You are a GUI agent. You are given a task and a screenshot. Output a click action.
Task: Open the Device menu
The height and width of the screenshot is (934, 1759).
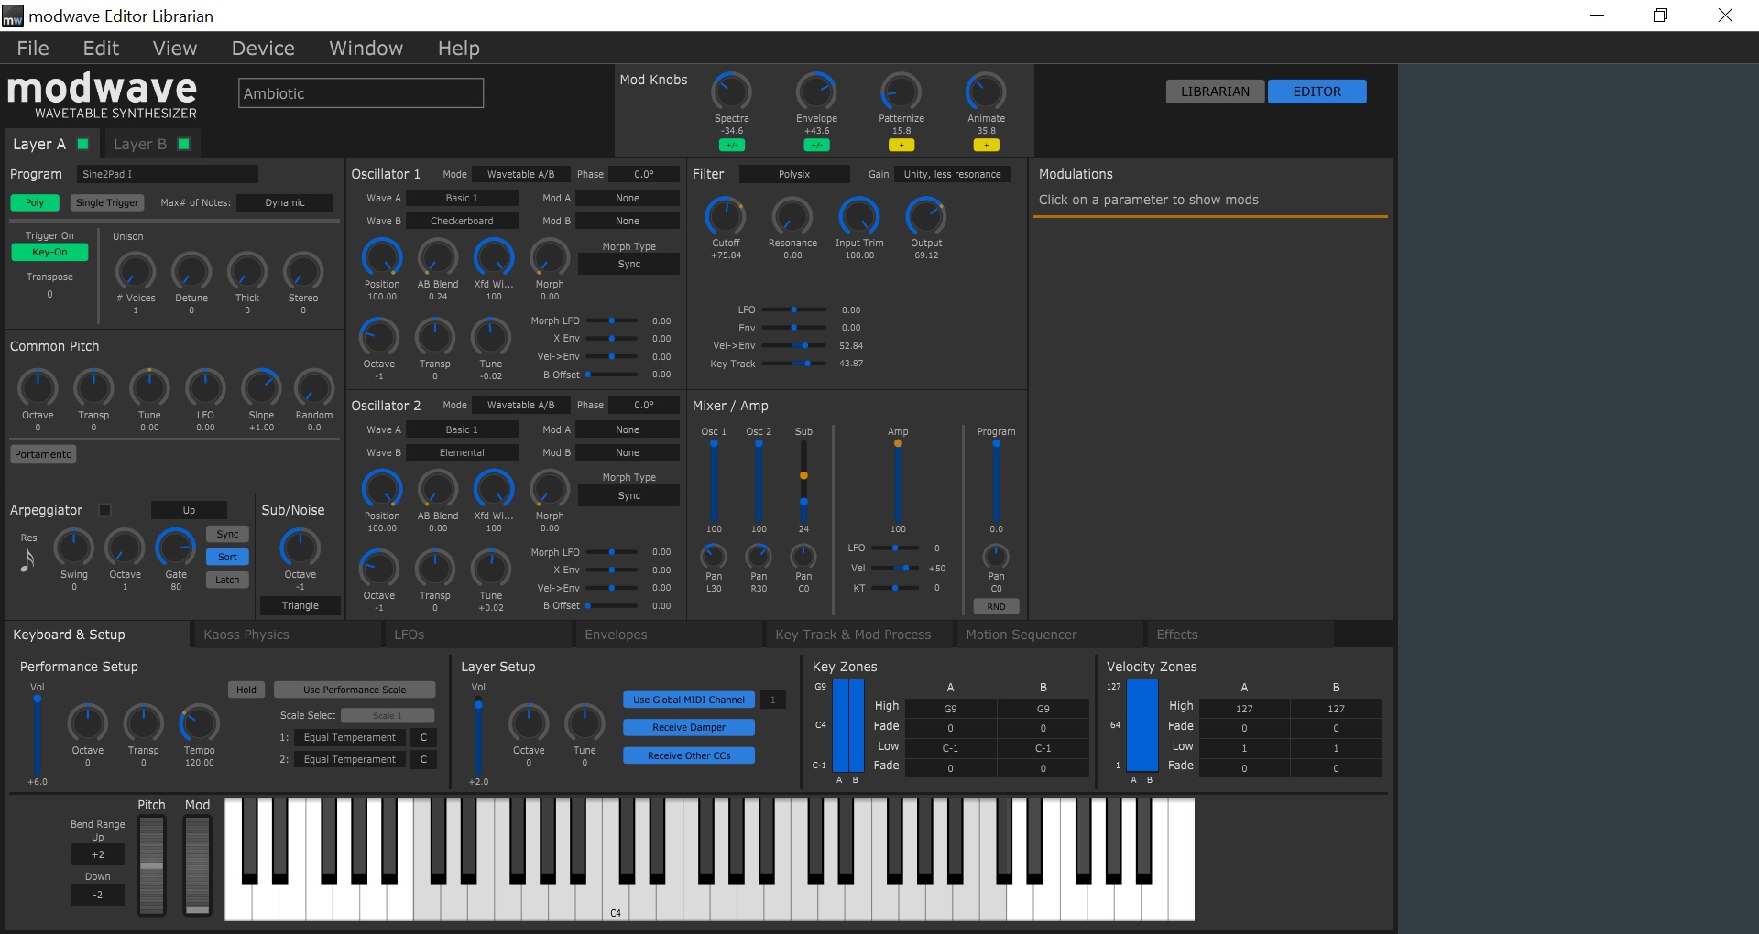pyautogui.click(x=262, y=48)
